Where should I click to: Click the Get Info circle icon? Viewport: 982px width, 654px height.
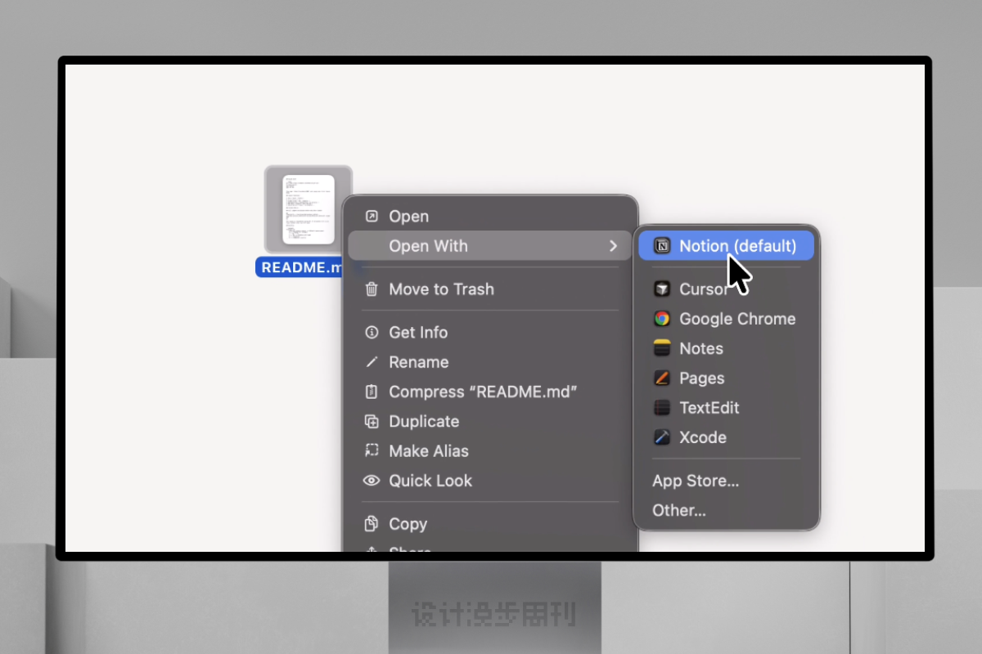[372, 332]
